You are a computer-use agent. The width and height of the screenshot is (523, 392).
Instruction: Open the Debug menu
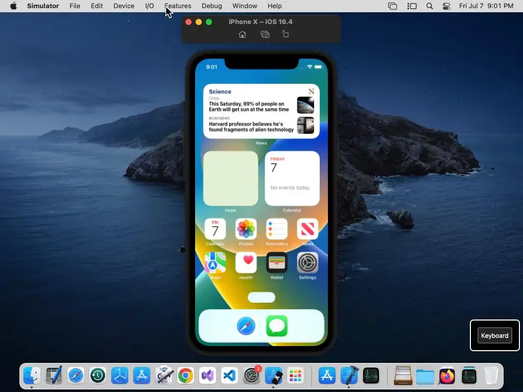coord(212,6)
